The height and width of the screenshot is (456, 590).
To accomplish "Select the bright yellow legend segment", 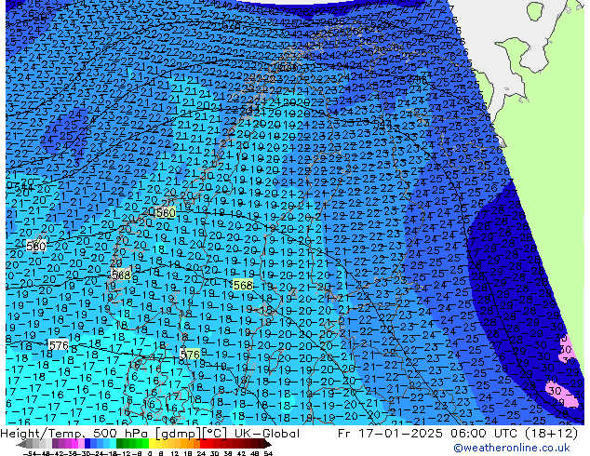I will click(152, 443).
